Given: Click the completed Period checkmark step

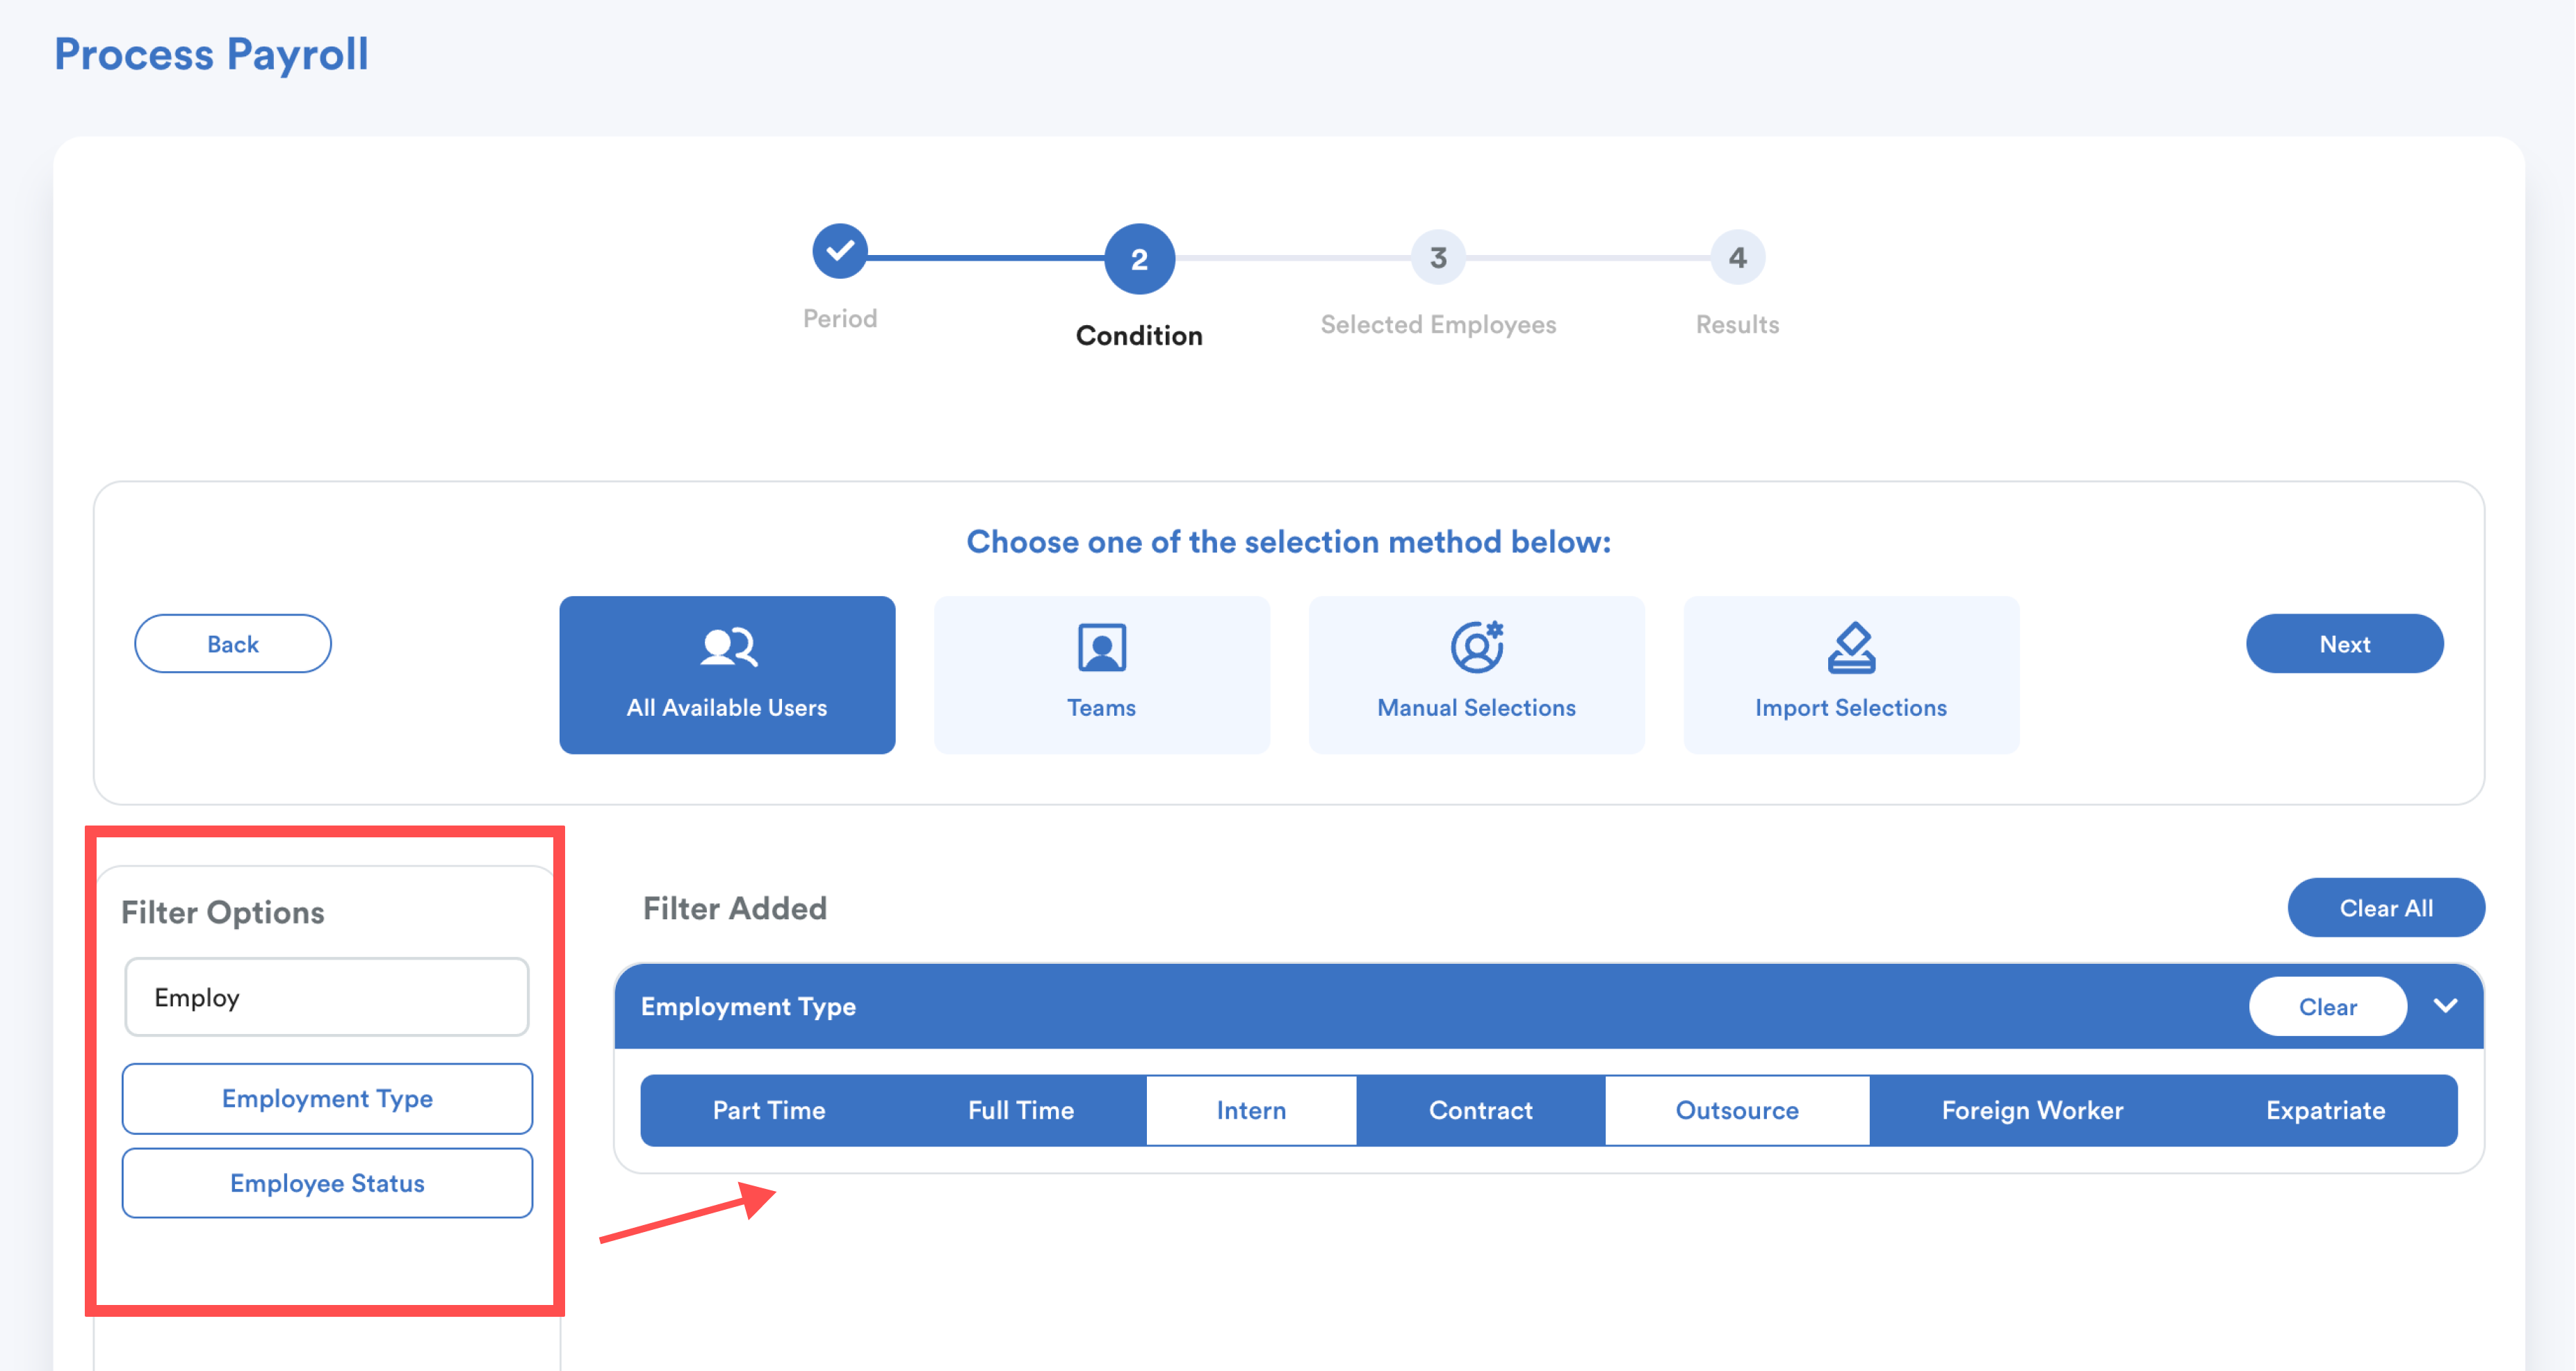Looking at the screenshot, I should pos(839,251).
